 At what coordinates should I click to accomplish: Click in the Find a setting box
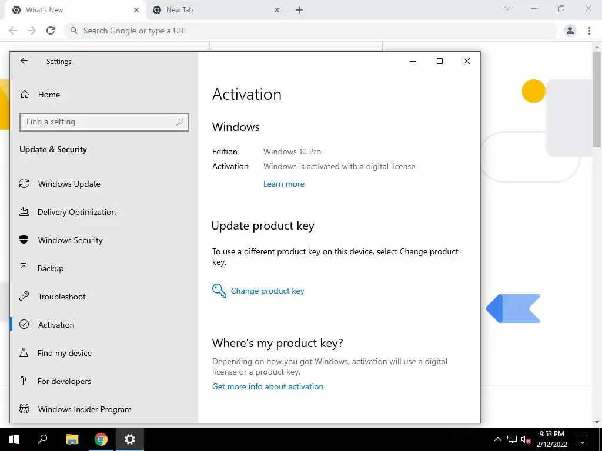[x=103, y=122]
